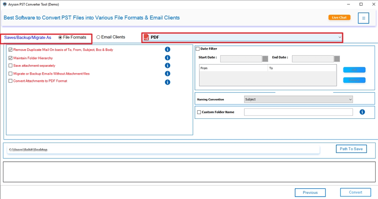Click the End Date input field

tap(313, 59)
